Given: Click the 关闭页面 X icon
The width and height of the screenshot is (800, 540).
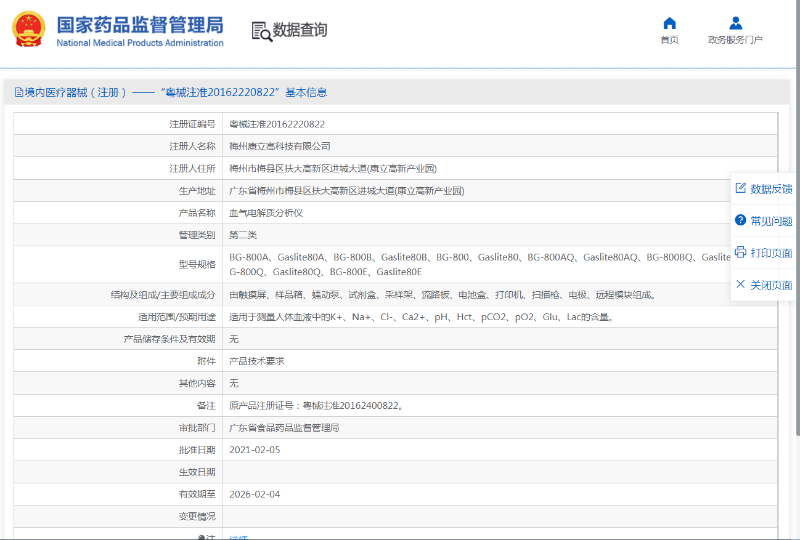Looking at the screenshot, I should point(741,284).
